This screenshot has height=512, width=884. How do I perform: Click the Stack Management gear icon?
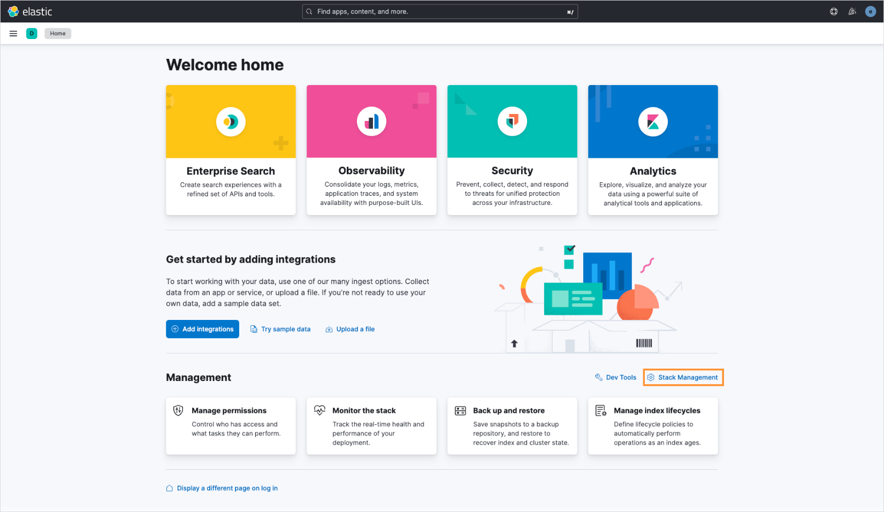652,377
